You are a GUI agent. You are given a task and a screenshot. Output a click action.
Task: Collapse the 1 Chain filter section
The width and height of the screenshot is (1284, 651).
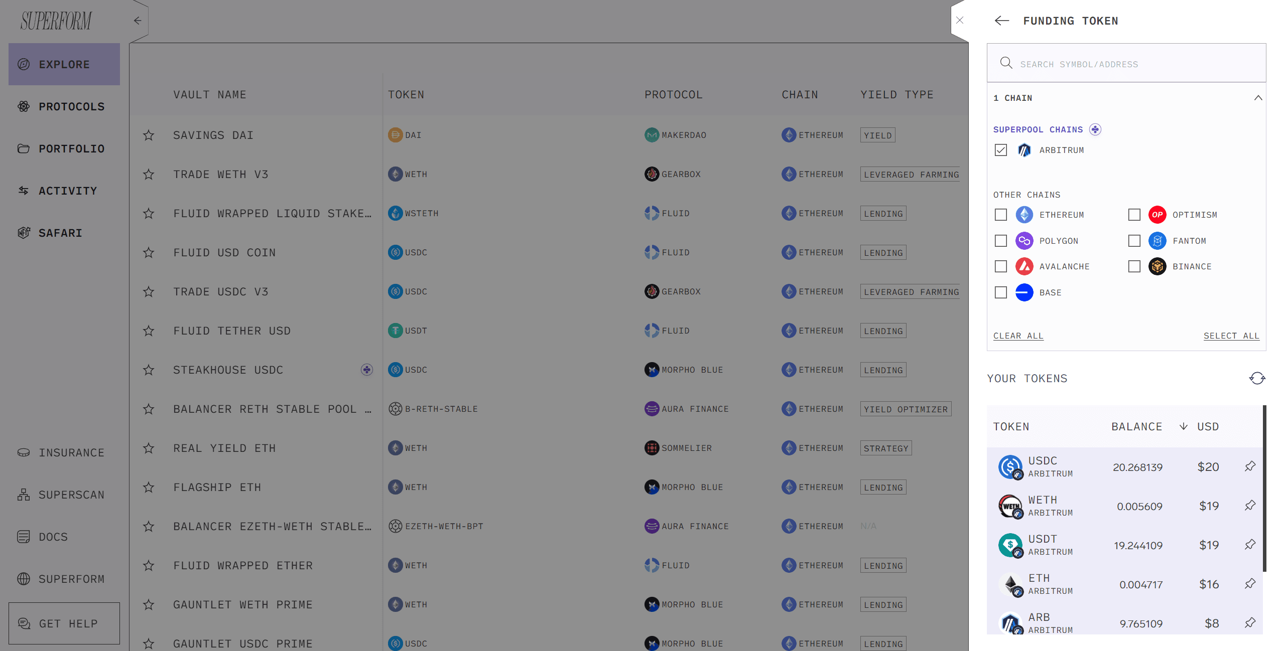click(x=1258, y=98)
